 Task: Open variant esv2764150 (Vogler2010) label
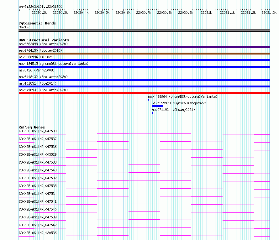coord(40,50)
